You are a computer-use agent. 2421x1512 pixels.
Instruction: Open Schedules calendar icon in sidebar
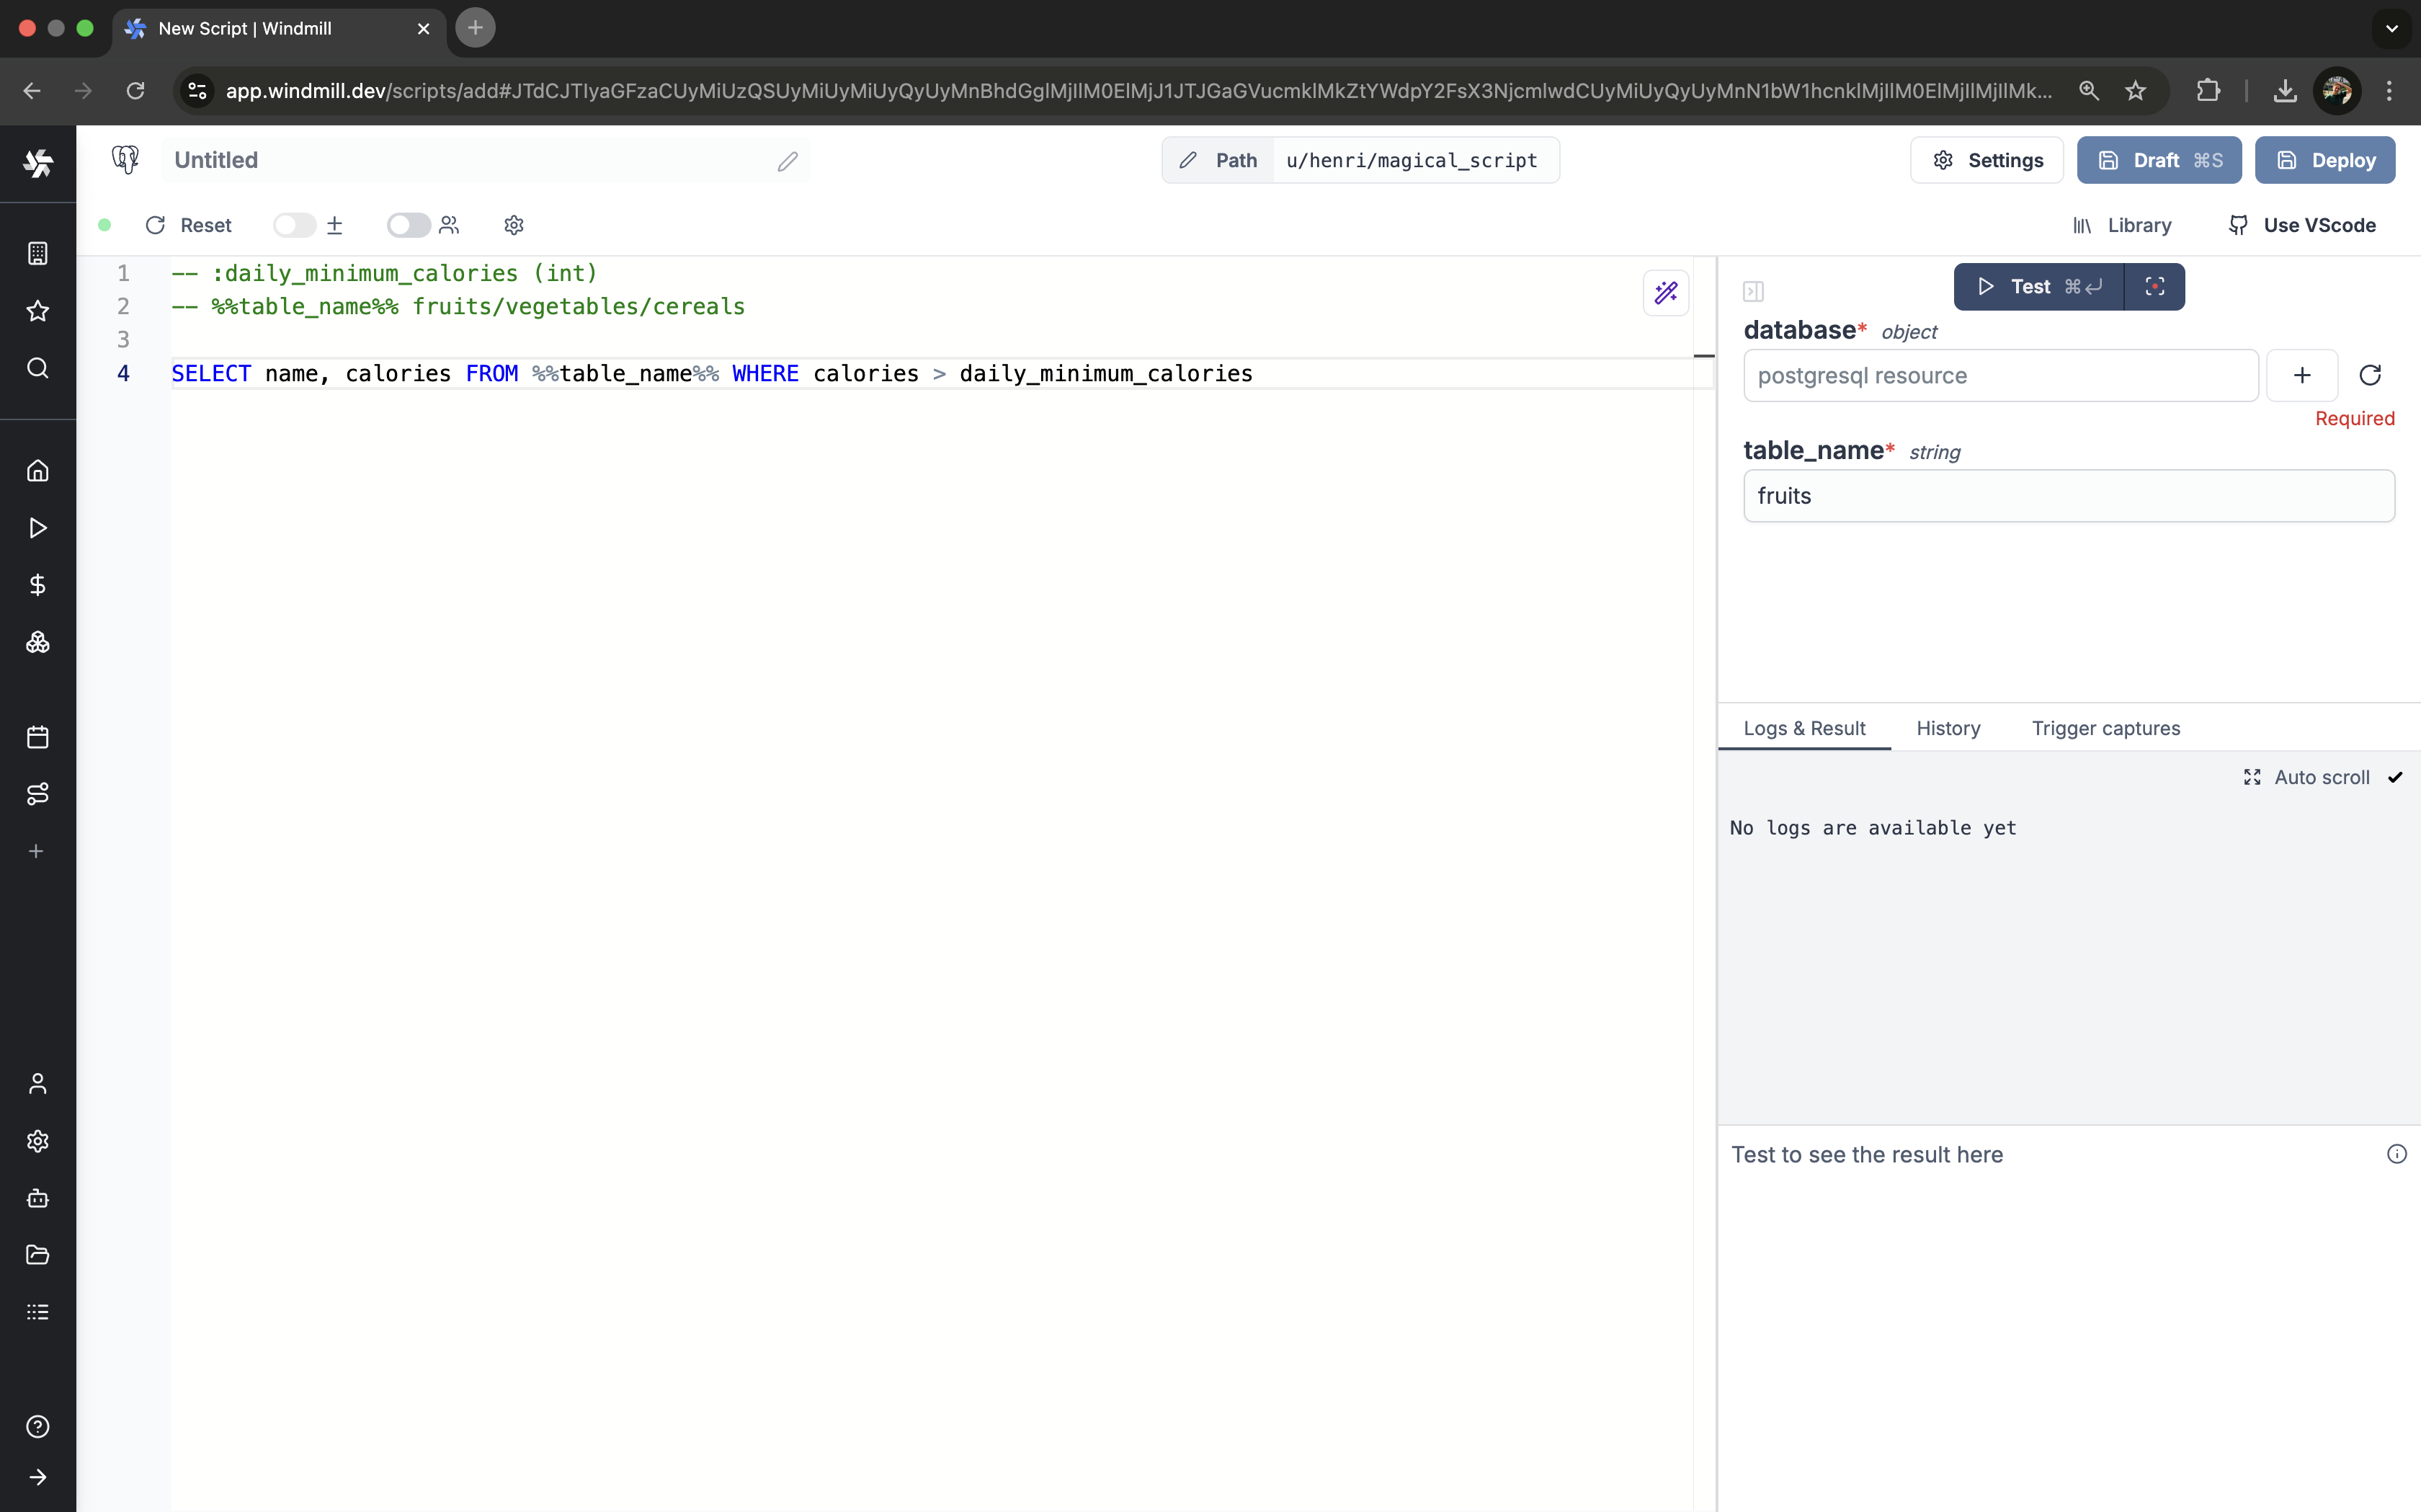pos(38,737)
